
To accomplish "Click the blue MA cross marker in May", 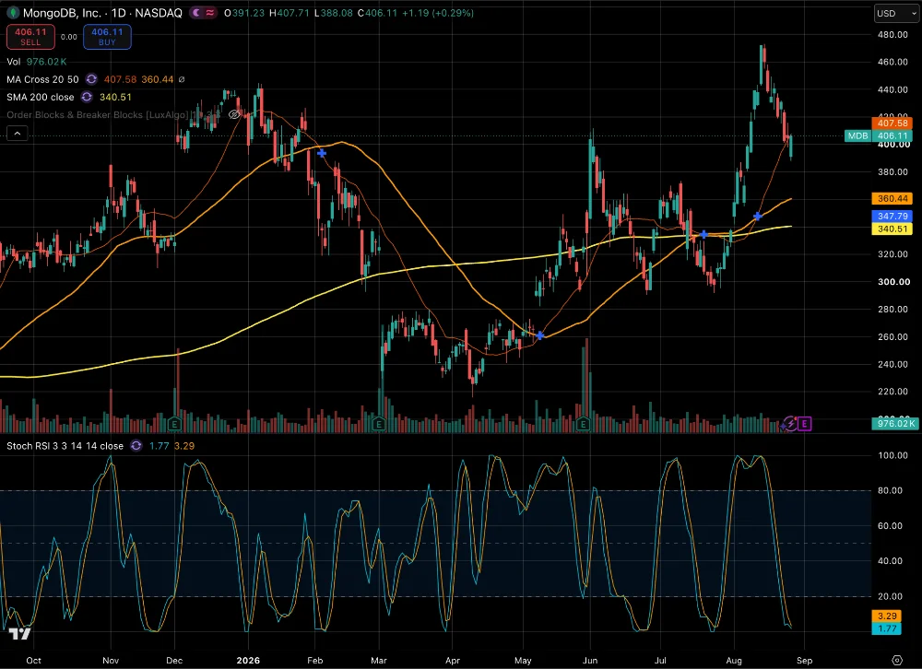I will click(540, 335).
